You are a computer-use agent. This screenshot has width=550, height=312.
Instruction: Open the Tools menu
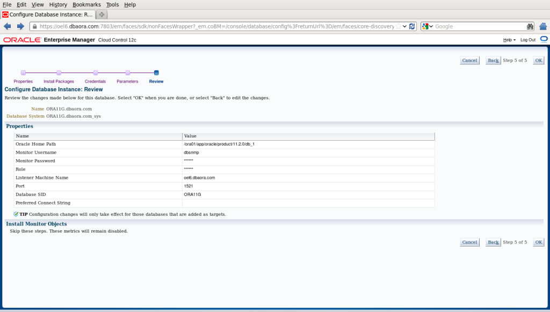(x=112, y=4)
